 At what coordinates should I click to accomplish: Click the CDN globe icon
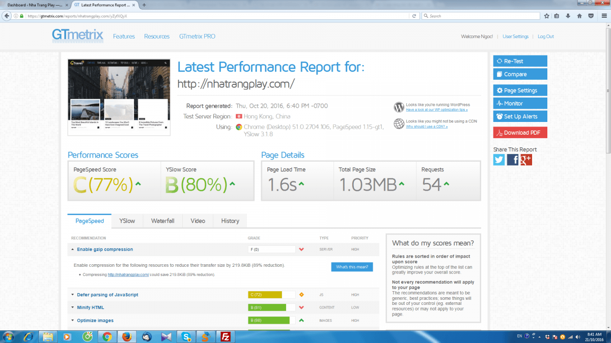[x=399, y=123]
